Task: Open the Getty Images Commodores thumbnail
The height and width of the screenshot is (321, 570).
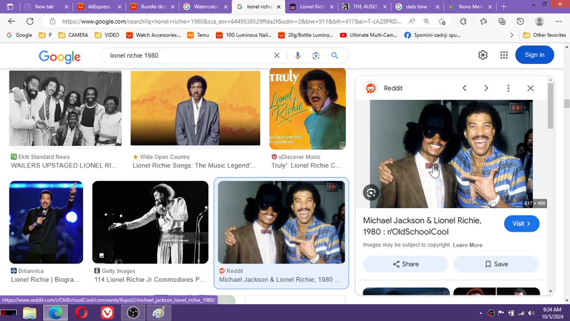Action: [150, 222]
